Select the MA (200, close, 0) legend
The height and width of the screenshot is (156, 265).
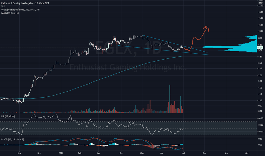(x=10, y=13)
